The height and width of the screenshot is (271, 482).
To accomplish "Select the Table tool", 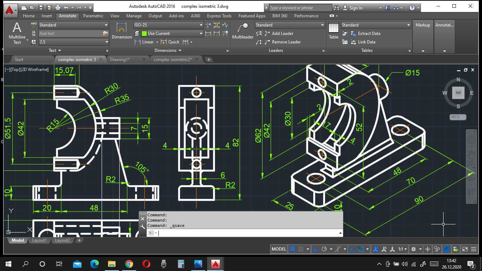I will click(x=333, y=31).
